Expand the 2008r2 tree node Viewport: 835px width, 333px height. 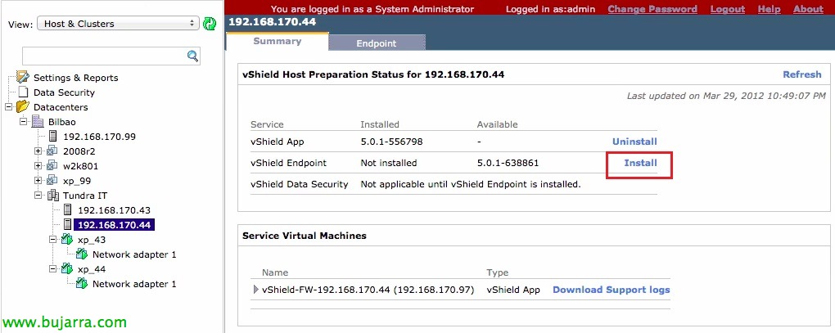(x=38, y=151)
